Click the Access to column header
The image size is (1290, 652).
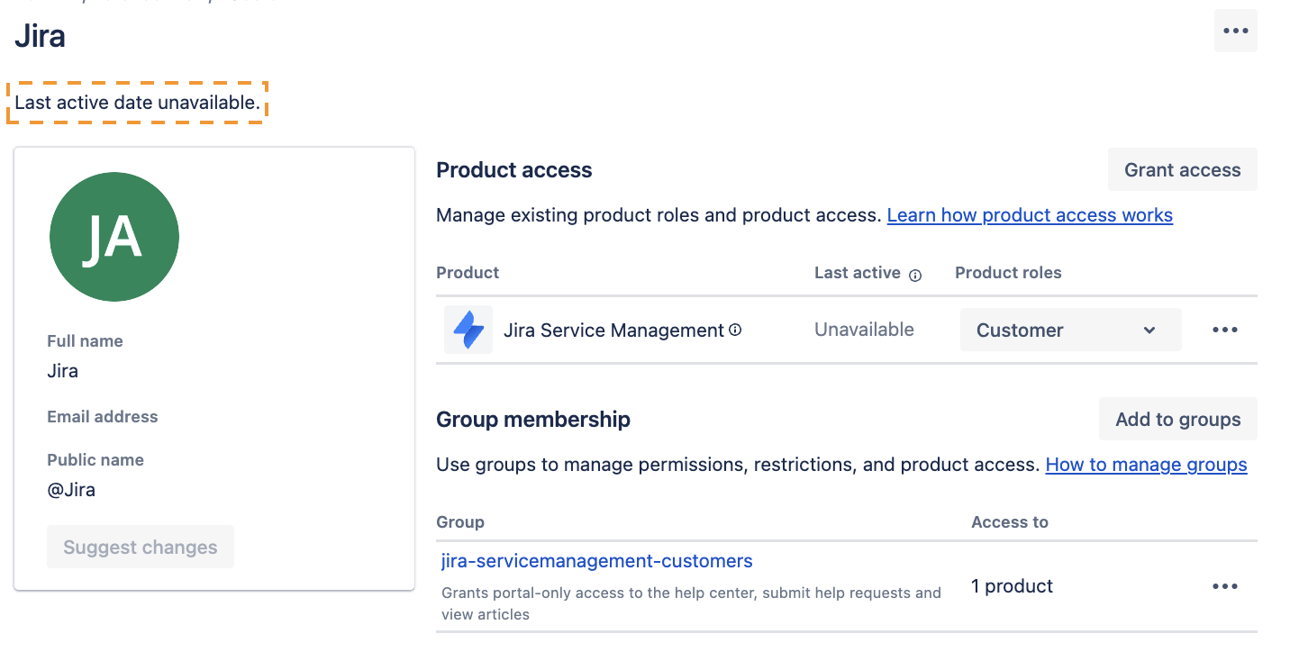[1010, 522]
